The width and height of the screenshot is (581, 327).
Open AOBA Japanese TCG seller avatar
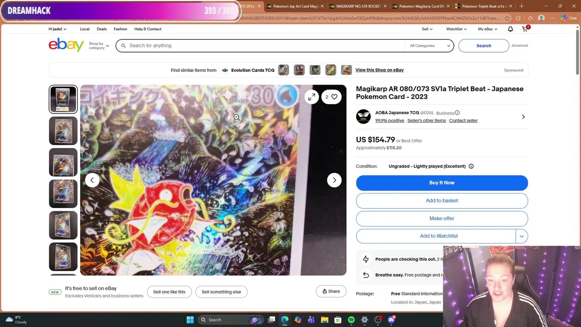363,117
